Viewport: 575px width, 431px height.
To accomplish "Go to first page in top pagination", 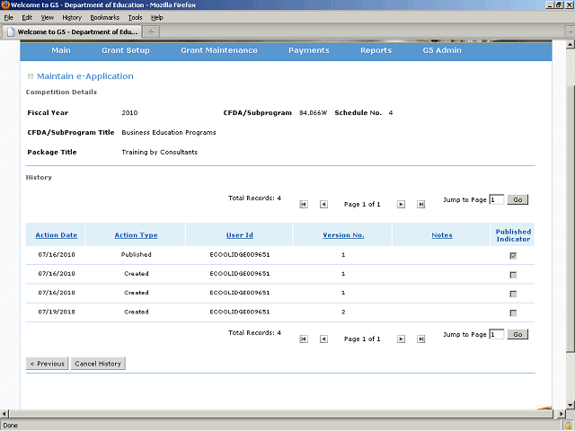I will pyautogui.click(x=304, y=205).
